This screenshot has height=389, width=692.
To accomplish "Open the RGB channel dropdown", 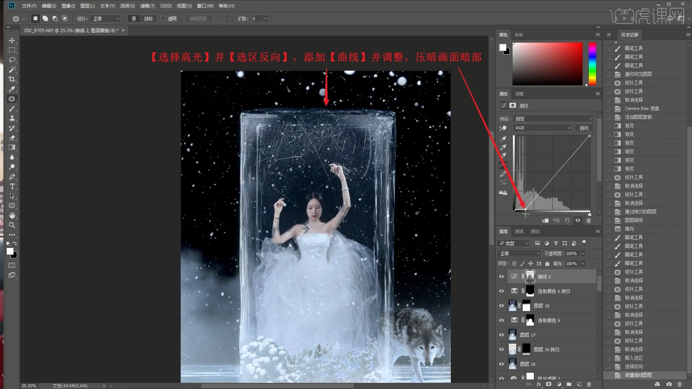I will (x=542, y=128).
